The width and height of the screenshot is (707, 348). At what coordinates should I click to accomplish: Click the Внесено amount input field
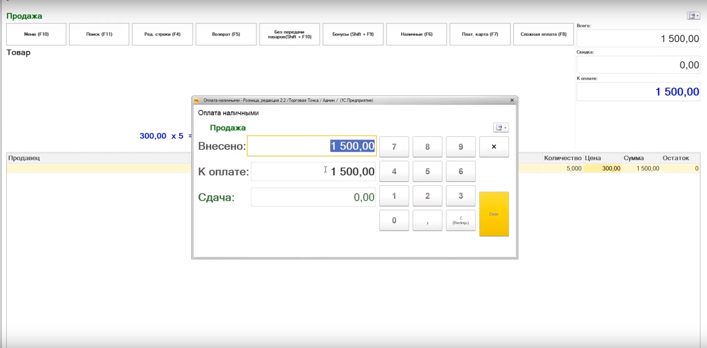tap(312, 146)
